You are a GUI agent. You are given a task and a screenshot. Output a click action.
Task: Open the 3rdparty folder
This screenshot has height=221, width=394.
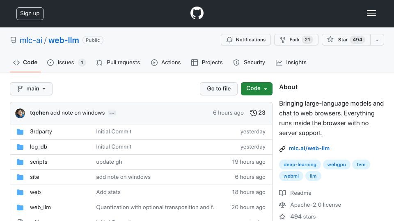41,131
